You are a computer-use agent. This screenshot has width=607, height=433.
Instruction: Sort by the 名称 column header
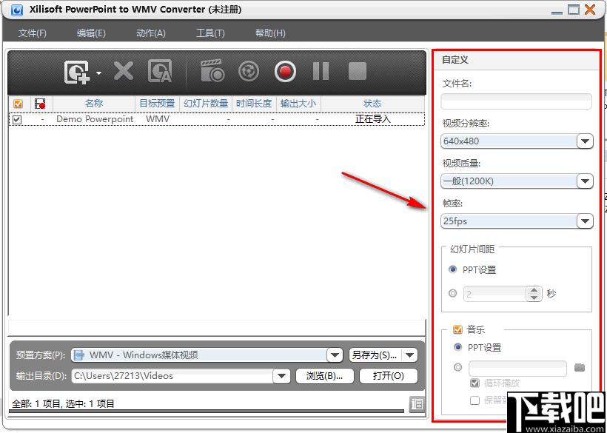94,104
